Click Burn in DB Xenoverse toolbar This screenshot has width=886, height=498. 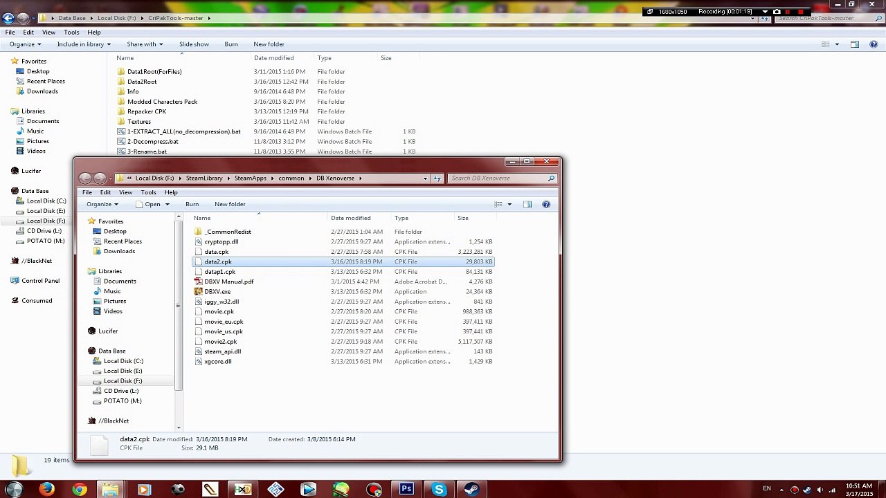point(192,204)
